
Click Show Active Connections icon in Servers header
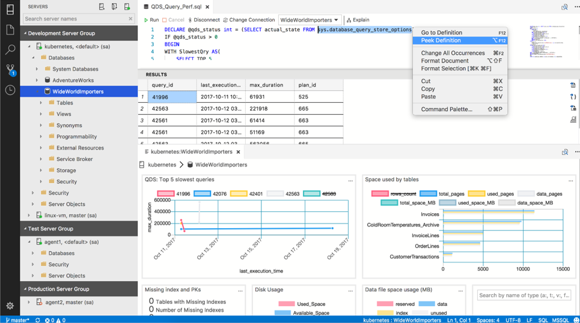[127, 7]
